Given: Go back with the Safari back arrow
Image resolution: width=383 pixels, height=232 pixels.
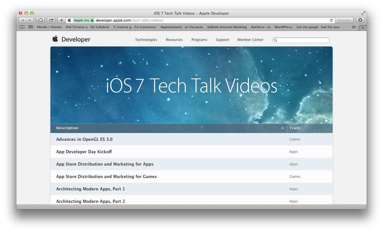Looking at the screenshot, I should [x=23, y=20].
